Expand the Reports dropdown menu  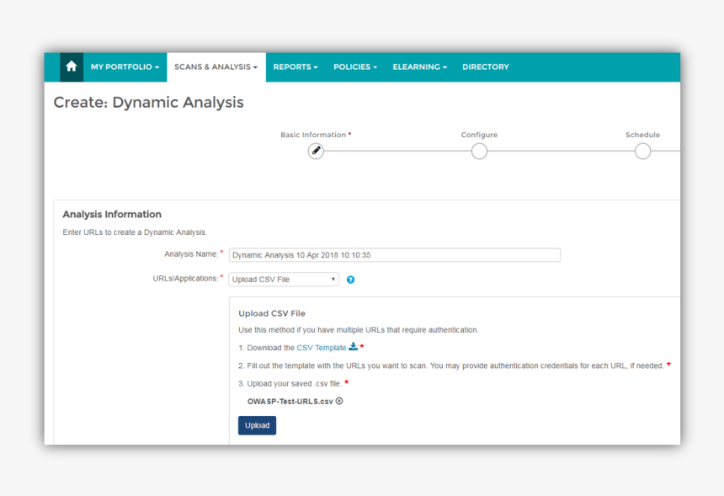coord(295,67)
